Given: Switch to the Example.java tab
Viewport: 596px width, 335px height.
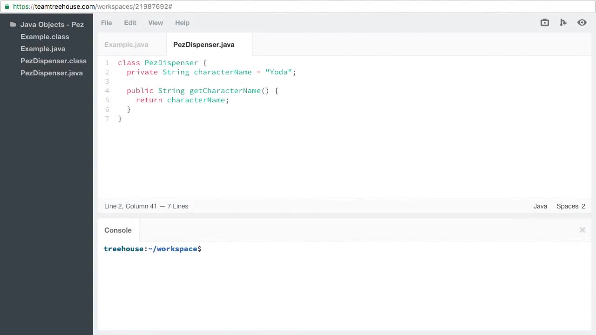Looking at the screenshot, I should tap(126, 44).
